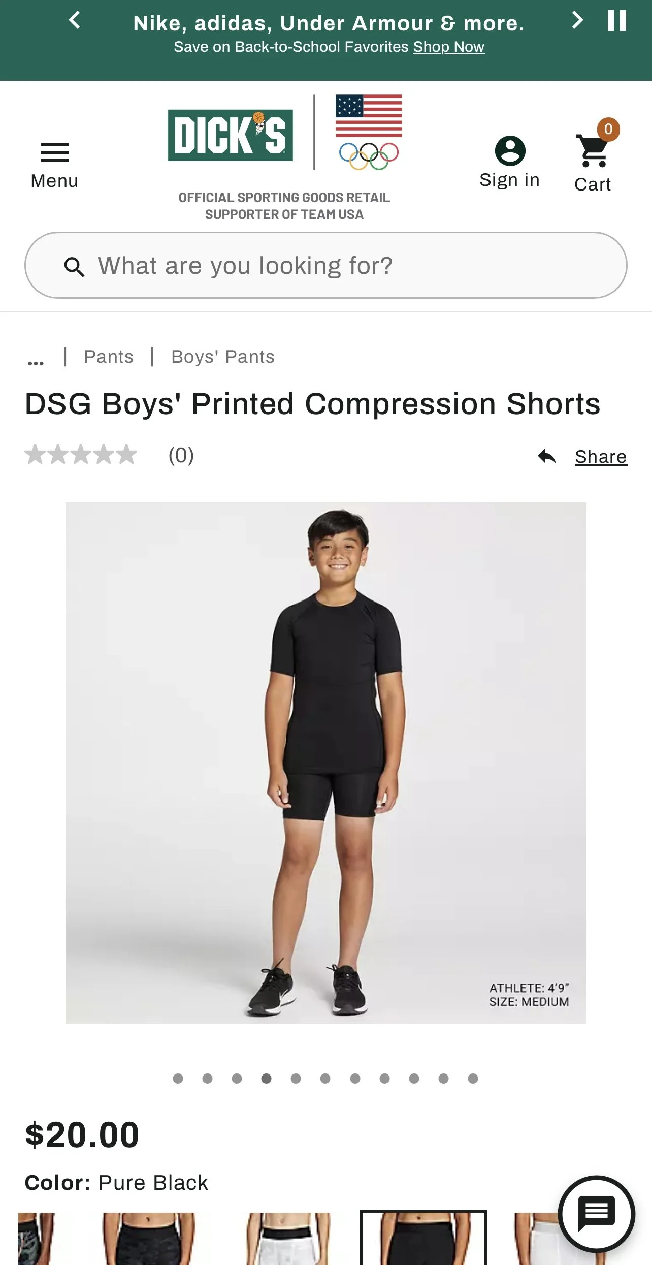Show next promo banner with right chevron
The image size is (652, 1265).
(x=577, y=20)
